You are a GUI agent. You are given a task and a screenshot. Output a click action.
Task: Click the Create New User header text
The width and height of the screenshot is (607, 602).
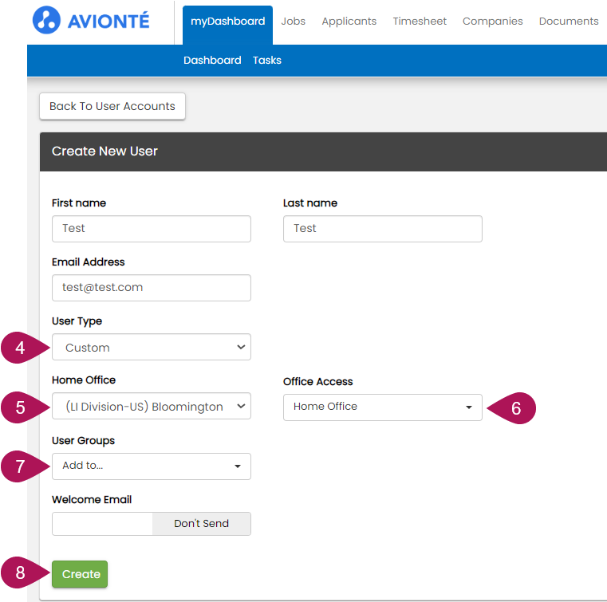[104, 151]
